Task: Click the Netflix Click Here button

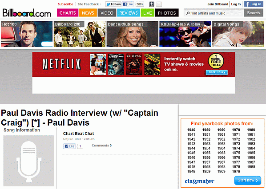Action: 217,72
